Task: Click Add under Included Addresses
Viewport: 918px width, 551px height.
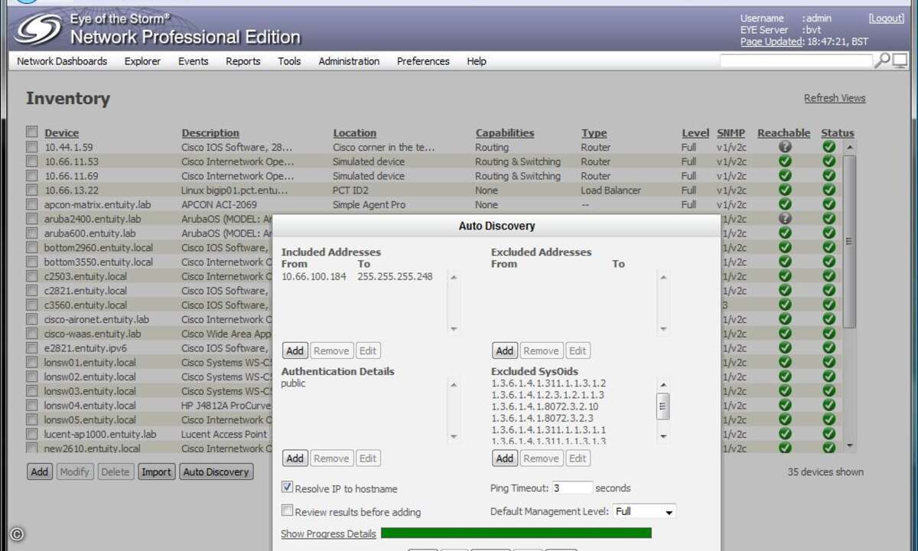Action: (x=295, y=351)
